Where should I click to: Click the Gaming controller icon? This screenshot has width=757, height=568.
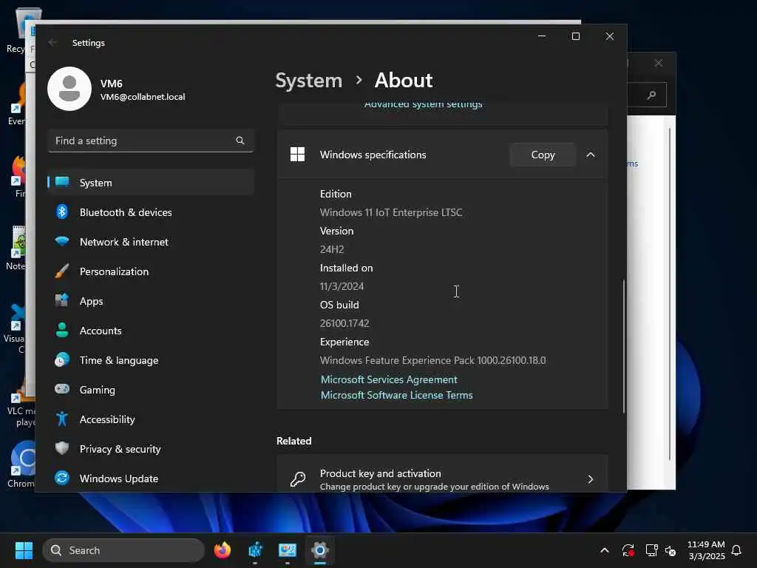[62, 389]
